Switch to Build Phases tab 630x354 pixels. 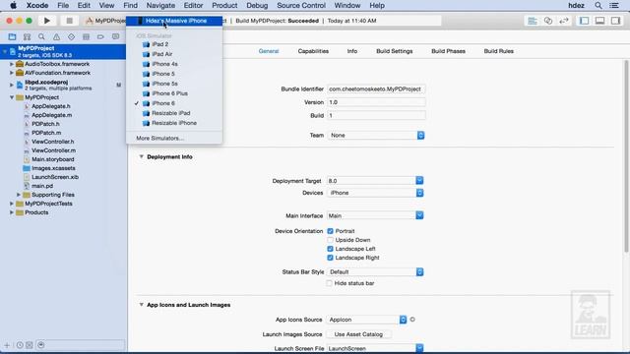pos(449,51)
